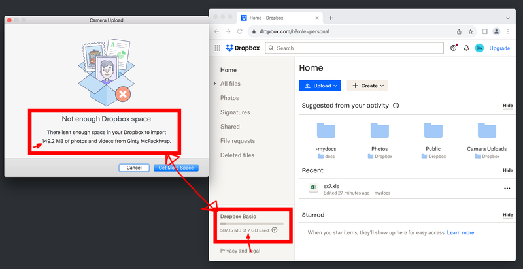Click Get More Space button
The width and height of the screenshot is (523, 269).
176,168
